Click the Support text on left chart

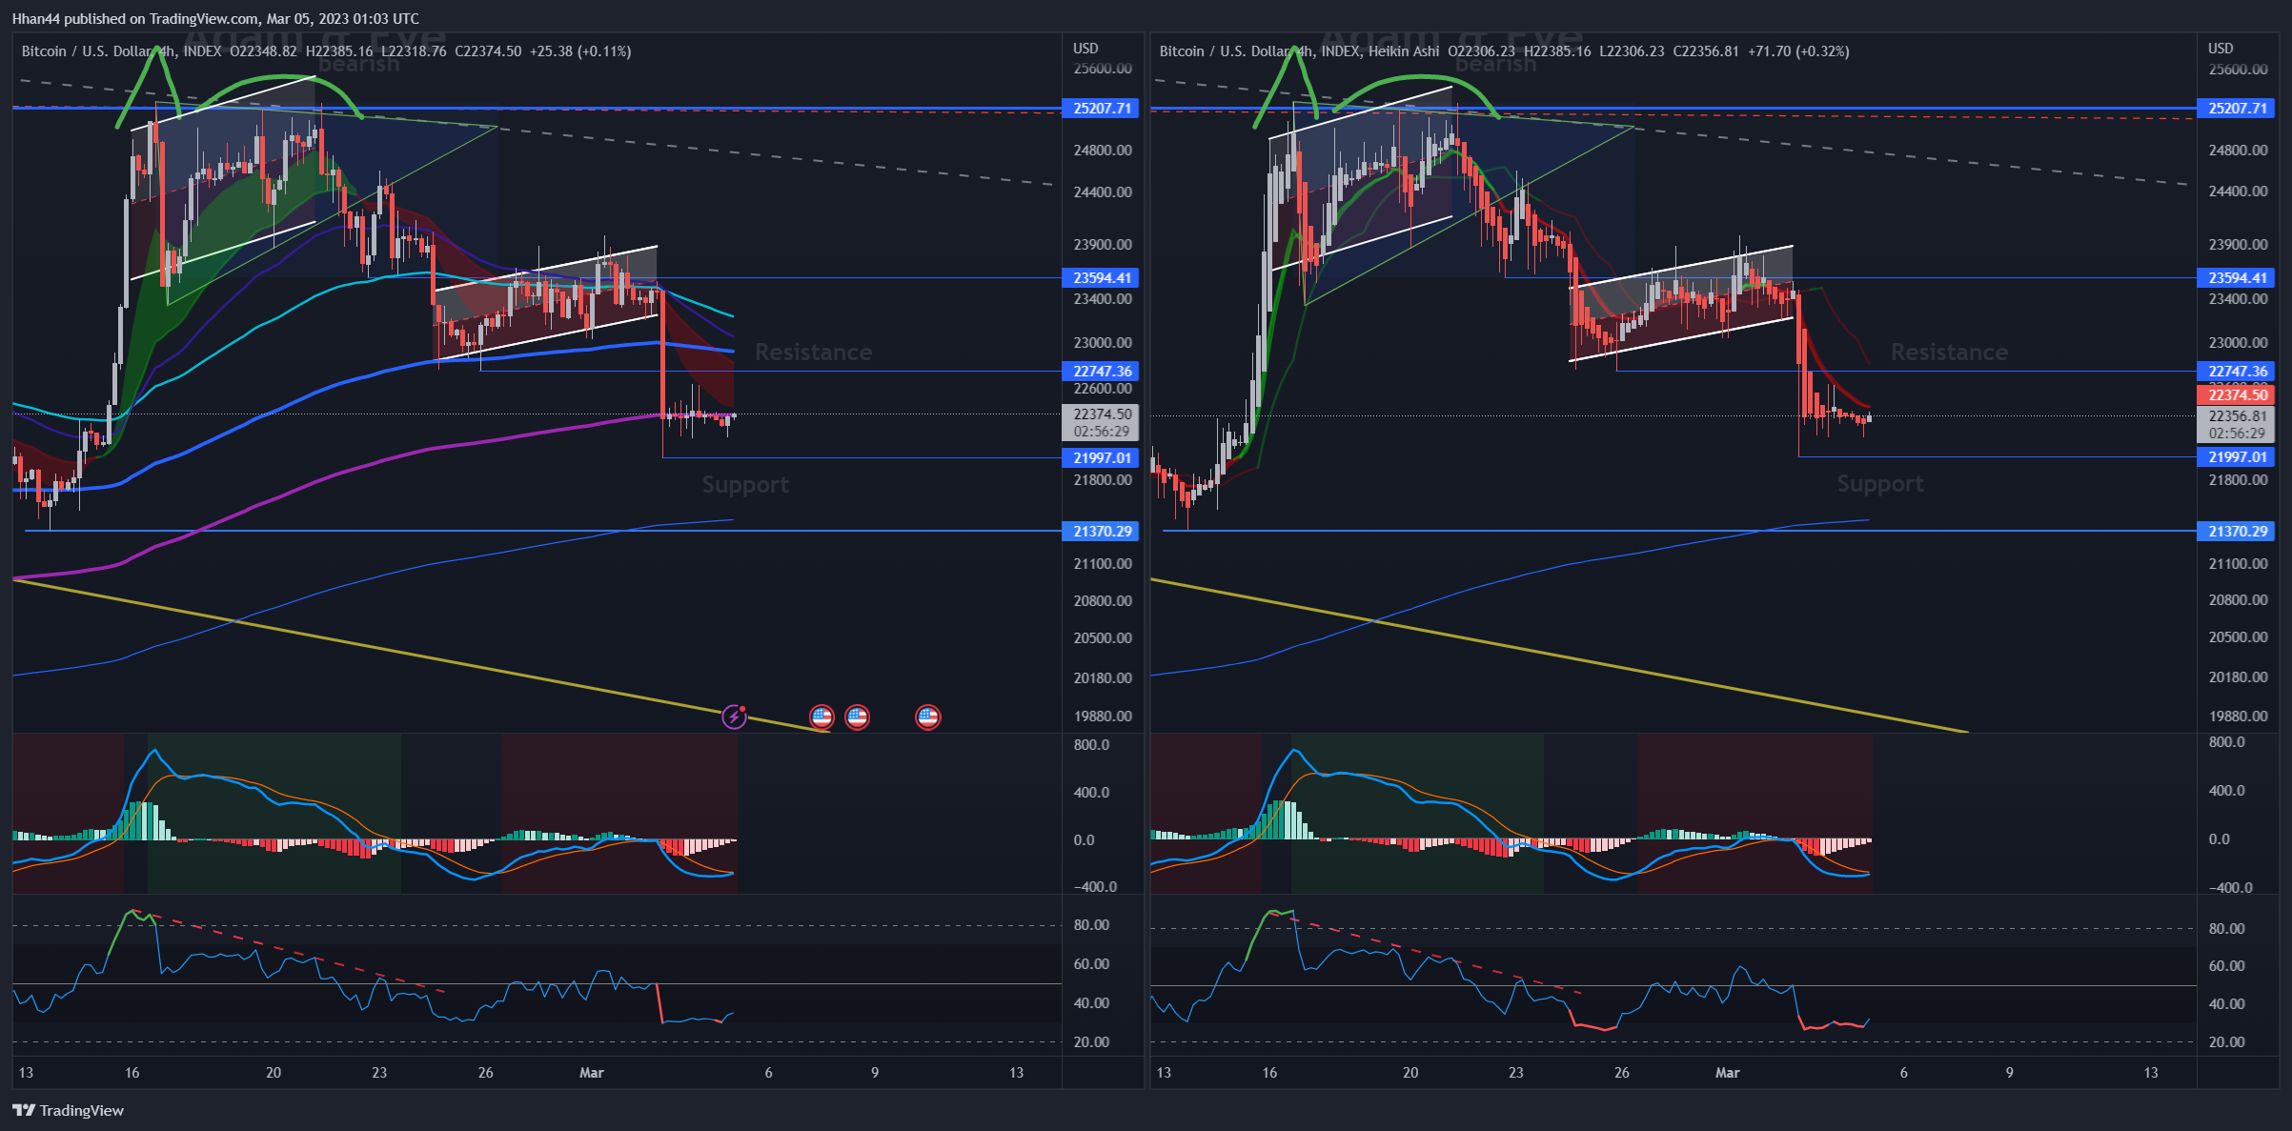coord(745,485)
